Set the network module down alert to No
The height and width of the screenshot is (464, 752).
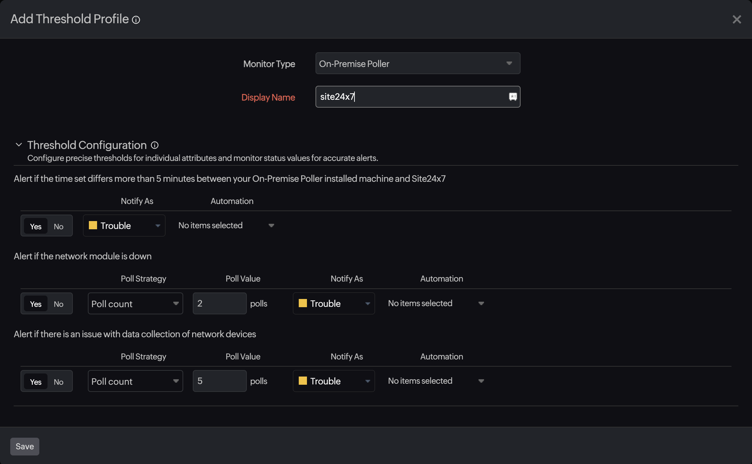[58, 304]
